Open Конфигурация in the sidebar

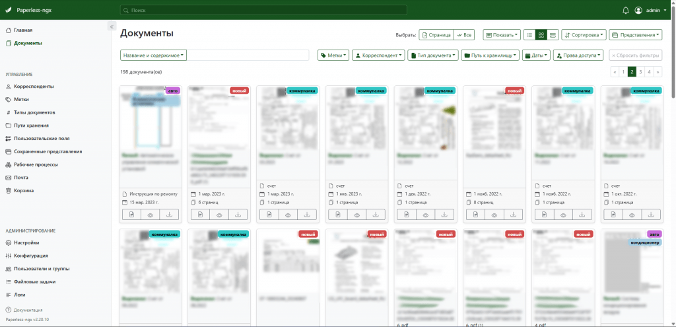pos(26,256)
